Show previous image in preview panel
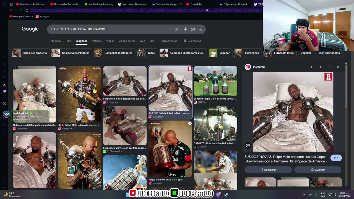The width and height of the screenshot is (354, 199). tap(311, 67)
